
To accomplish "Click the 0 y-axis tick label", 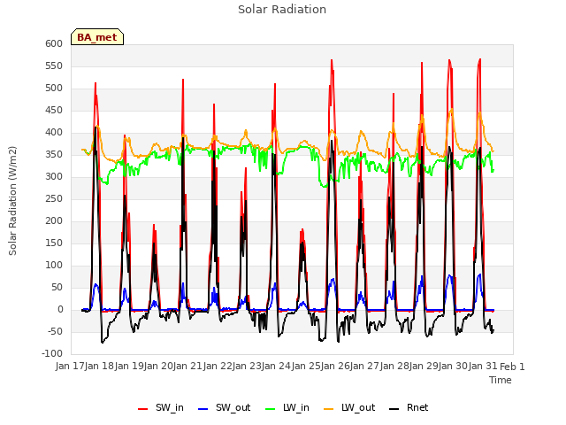I will pos(60,309).
